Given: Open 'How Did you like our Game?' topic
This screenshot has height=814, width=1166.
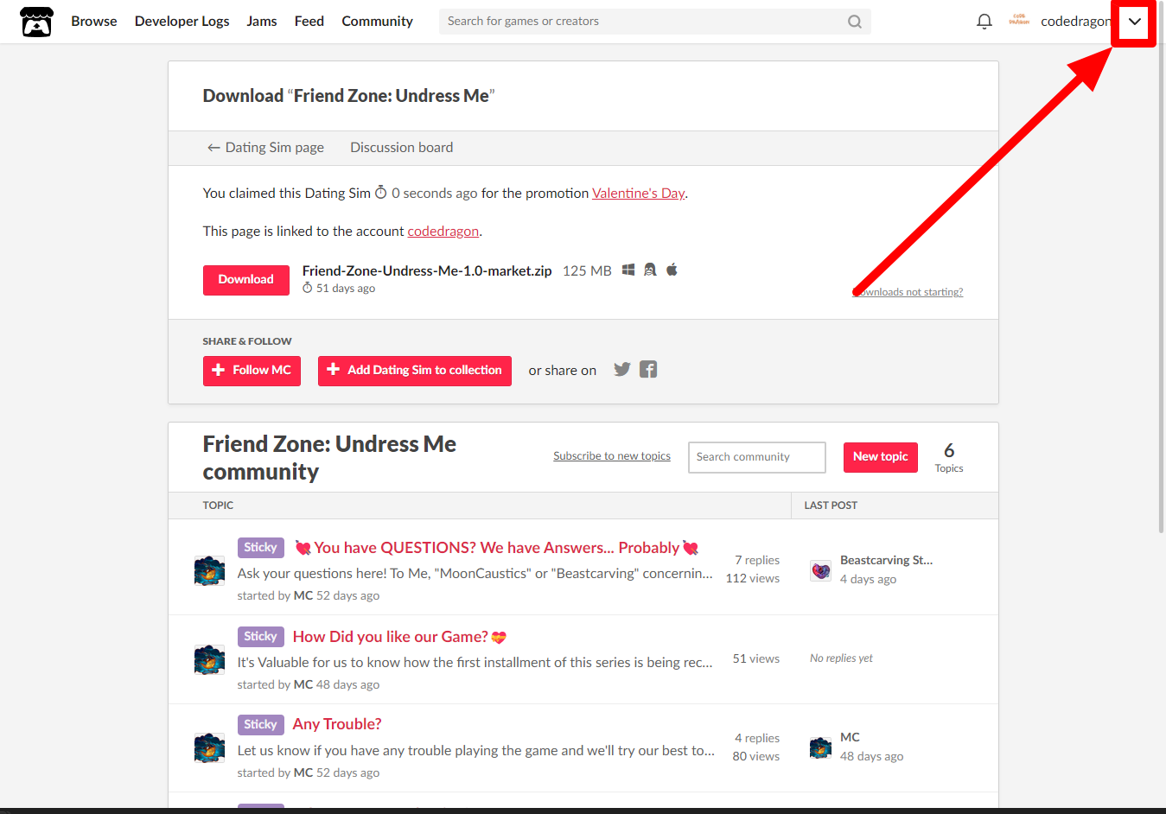Looking at the screenshot, I should 399,637.
